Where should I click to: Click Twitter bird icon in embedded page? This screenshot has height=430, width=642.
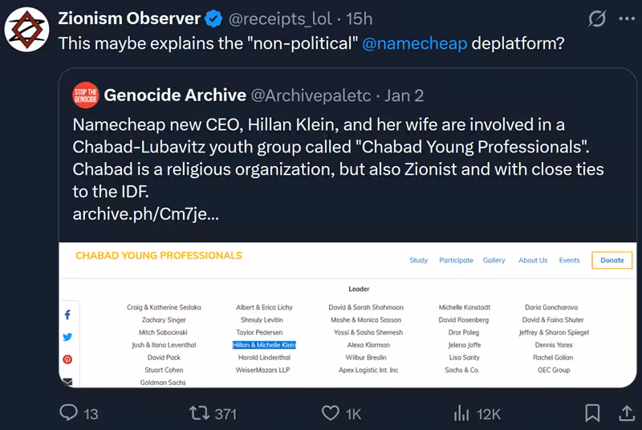pyautogui.click(x=67, y=338)
